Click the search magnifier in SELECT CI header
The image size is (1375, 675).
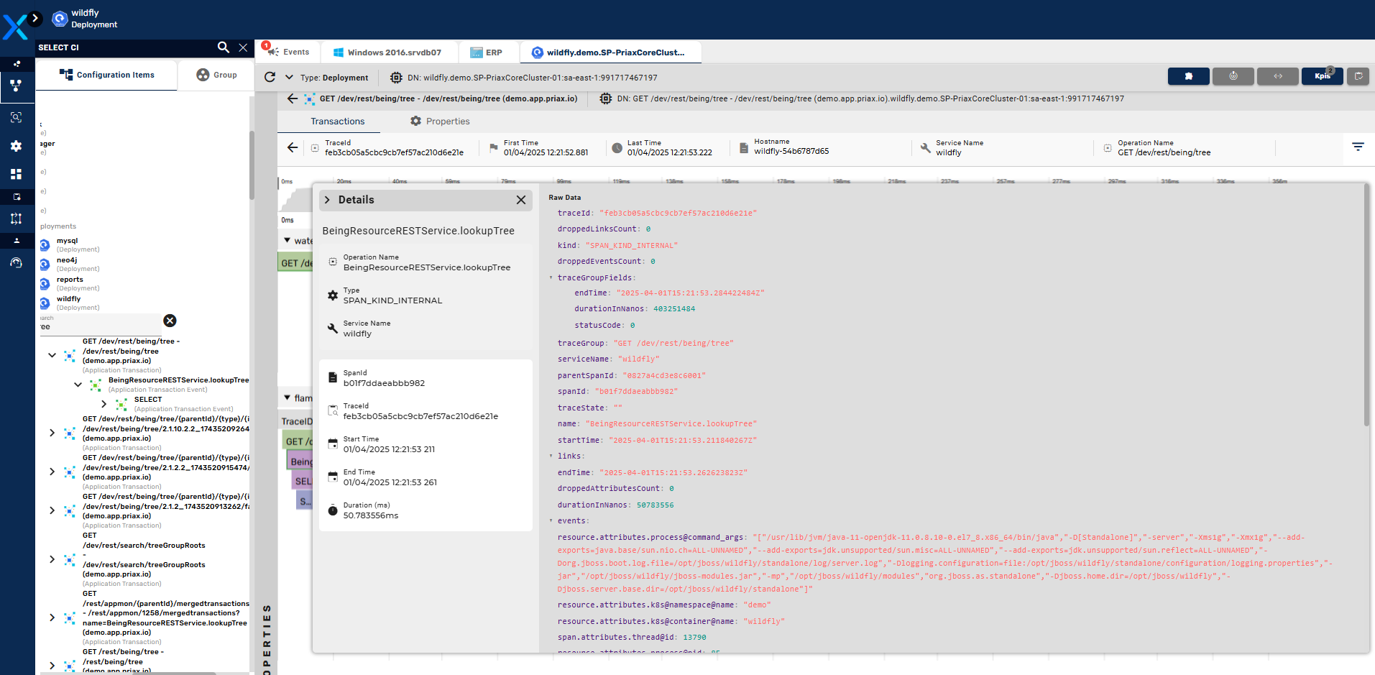(x=223, y=47)
